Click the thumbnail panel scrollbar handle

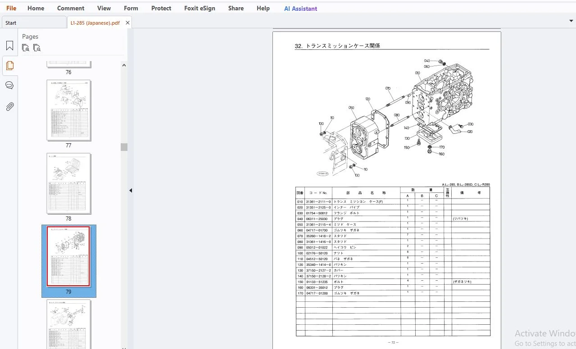pyautogui.click(x=124, y=147)
